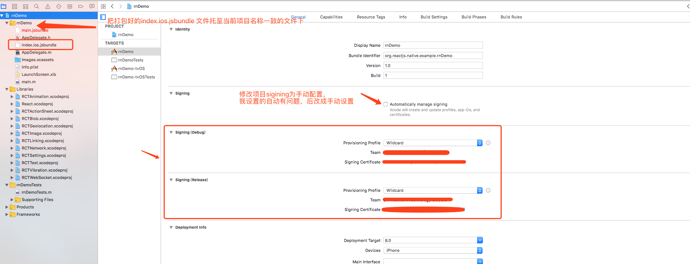The width and height of the screenshot is (690, 264).
Task: Click the rnDemo jump bar file icon
Action: coord(129,6)
